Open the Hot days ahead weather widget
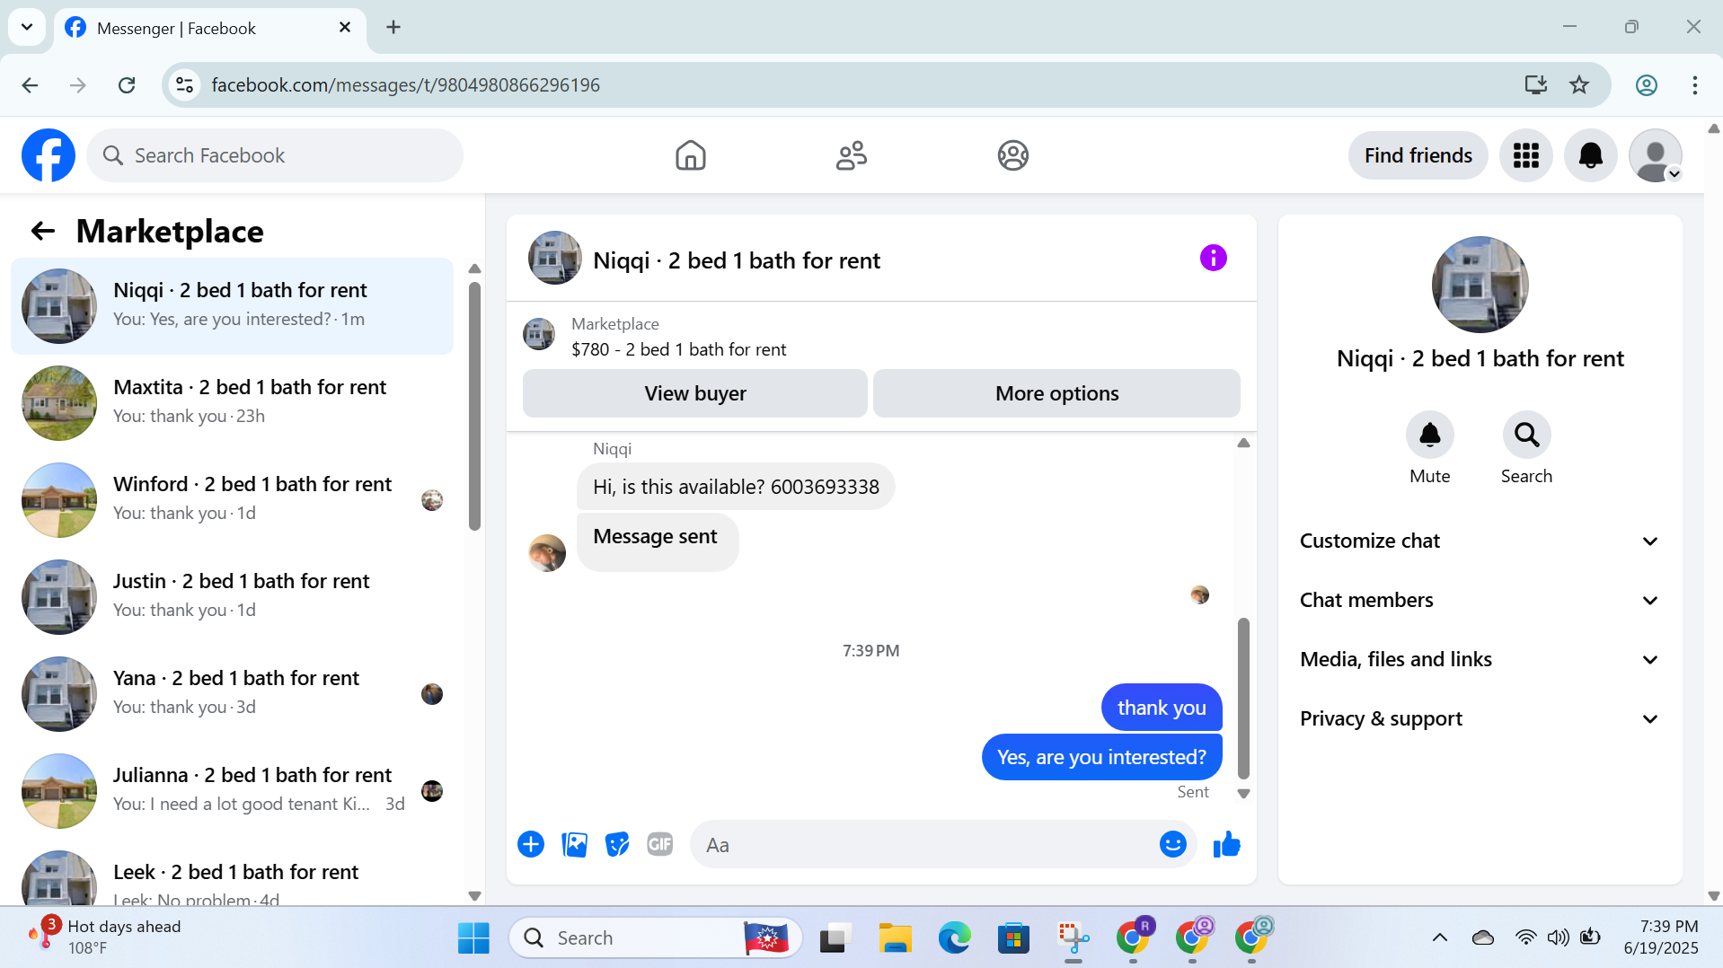 tap(106, 937)
